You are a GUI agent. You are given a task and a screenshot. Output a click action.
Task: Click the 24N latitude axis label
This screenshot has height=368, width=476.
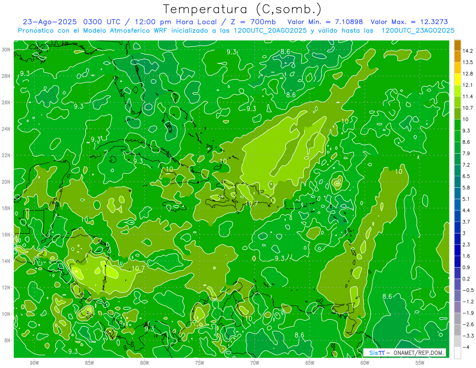point(6,129)
